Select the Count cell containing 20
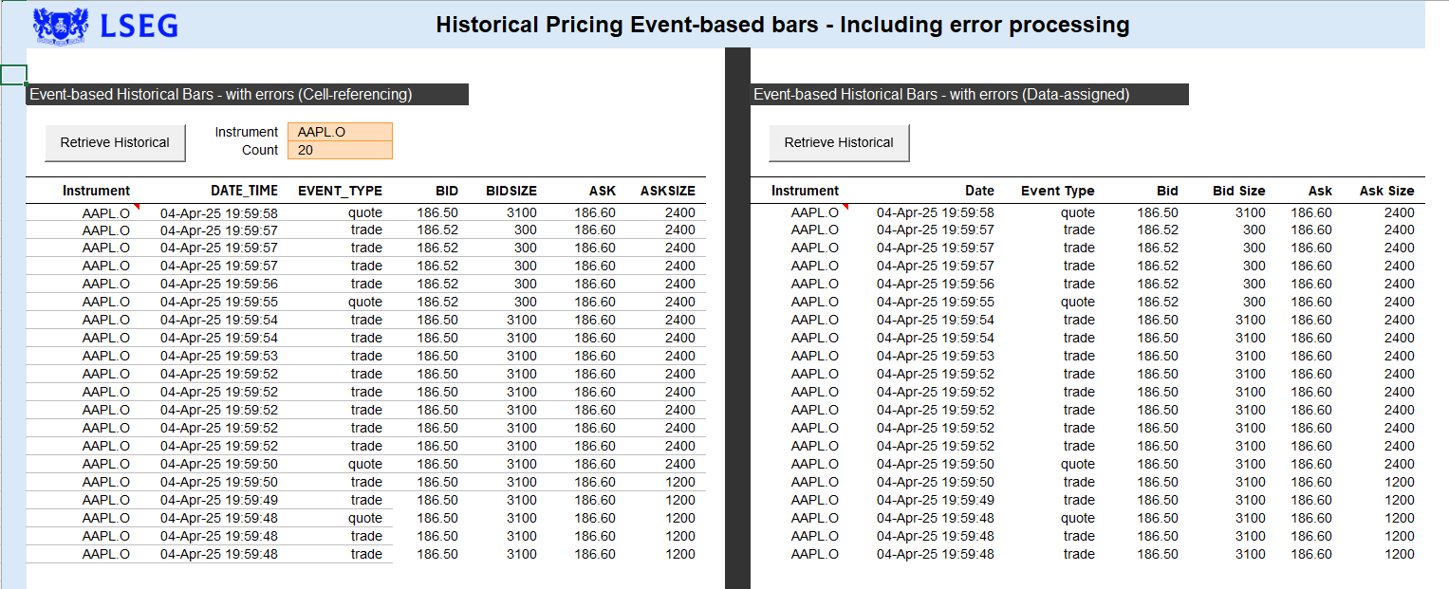Image resolution: width=1449 pixels, height=589 pixels. [x=340, y=150]
